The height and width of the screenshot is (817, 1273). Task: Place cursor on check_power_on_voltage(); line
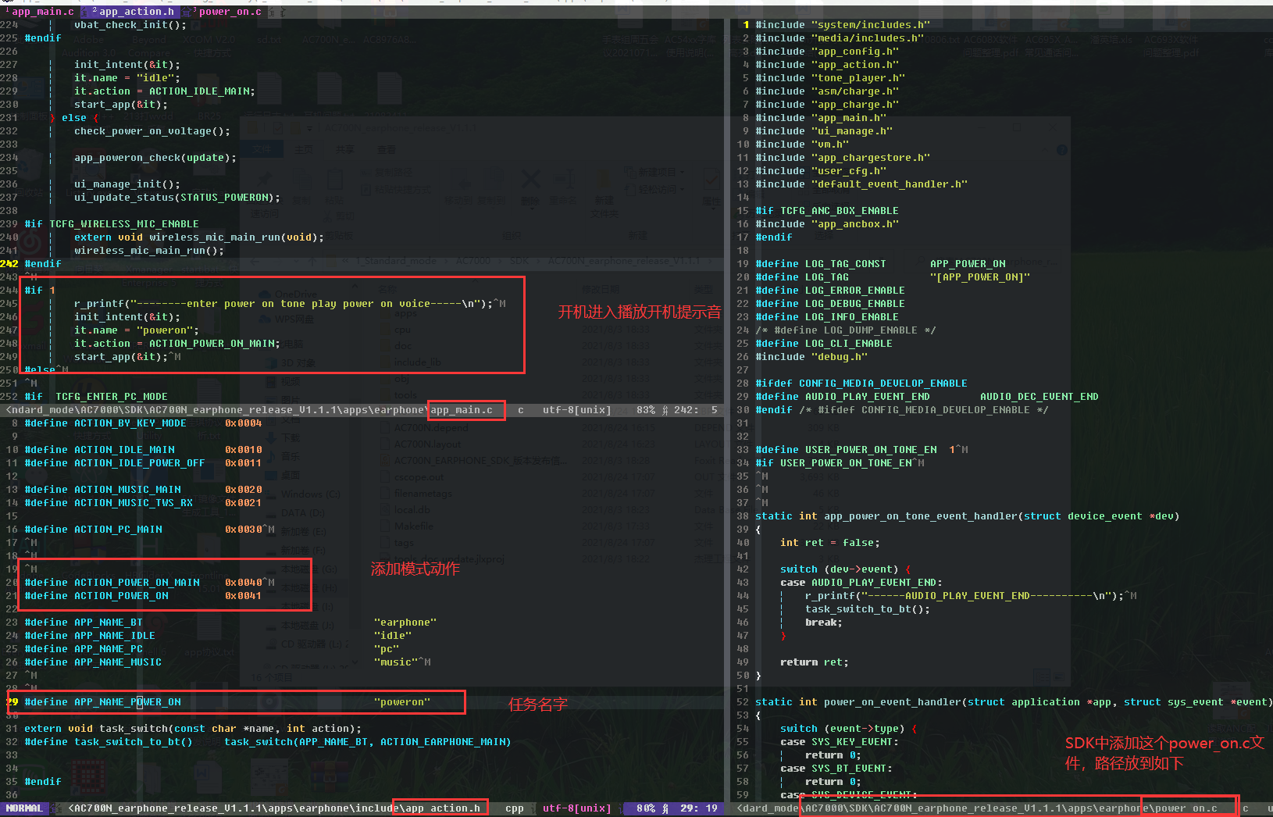(x=152, y=131)
